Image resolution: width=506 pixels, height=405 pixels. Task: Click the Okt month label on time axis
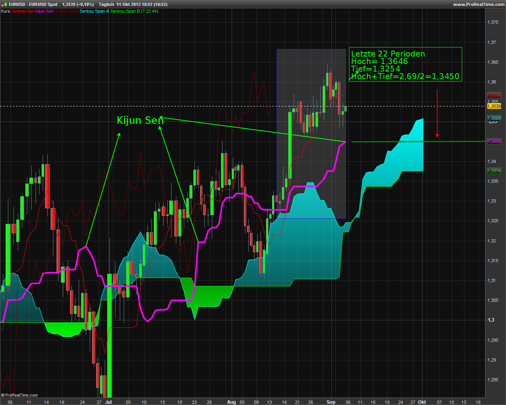422,402
